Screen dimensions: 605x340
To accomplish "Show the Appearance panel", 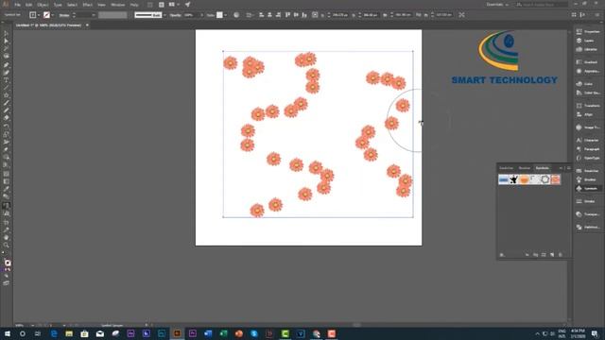I will click(588, 72).
